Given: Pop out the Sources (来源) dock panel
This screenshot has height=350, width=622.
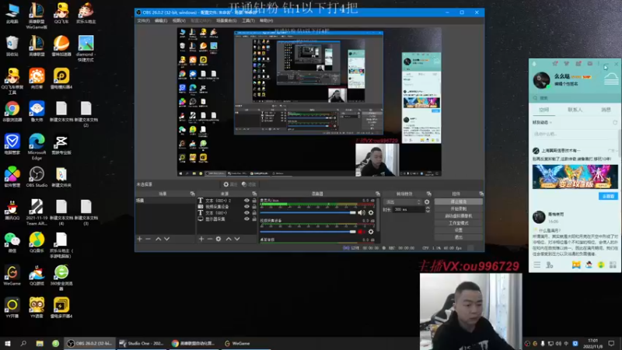Looking at the screenshot, I should click(x=254, y=194).
